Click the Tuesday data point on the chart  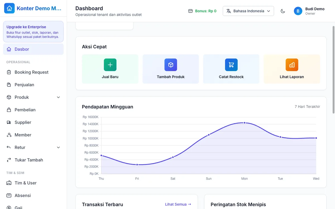[x=280, y=137]
